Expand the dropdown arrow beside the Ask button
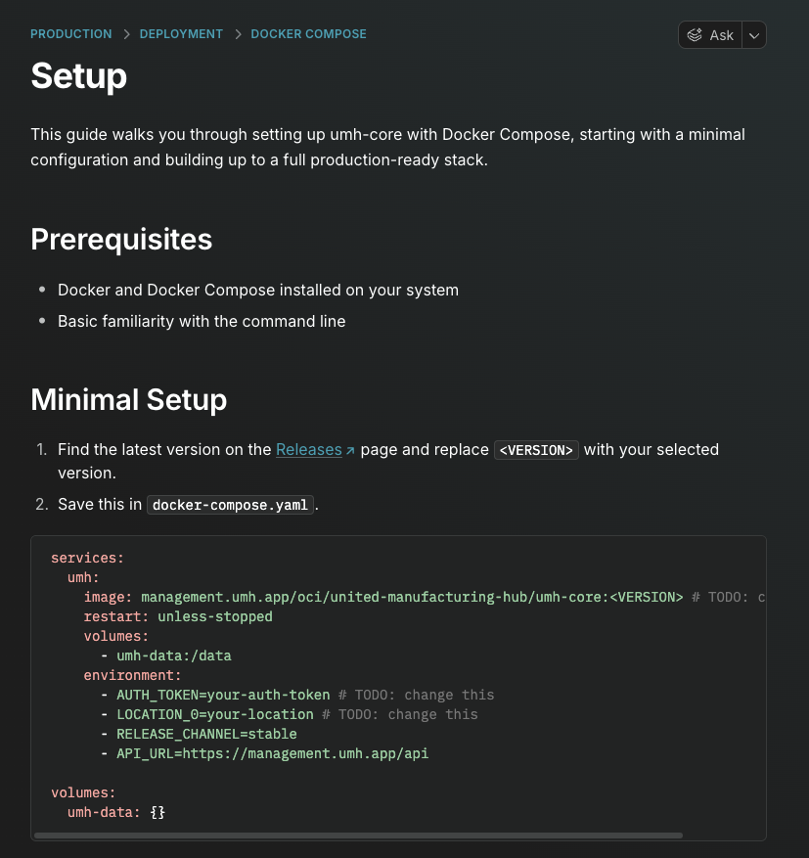Image resolution: width=809 pixels, height=858 pixels. (753, 34)
